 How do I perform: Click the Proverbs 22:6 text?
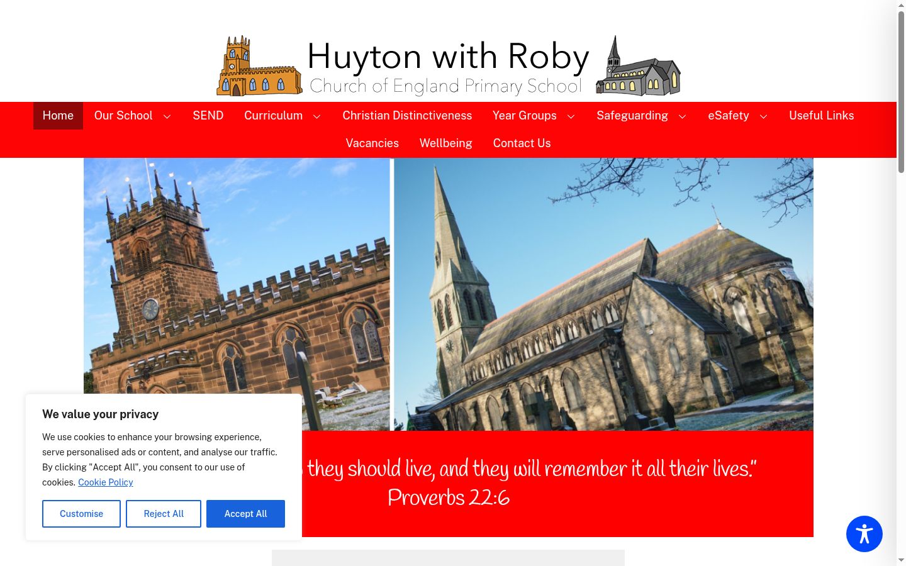tap(449, 498)
